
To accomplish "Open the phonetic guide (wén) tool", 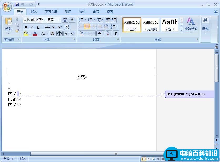I will pos(65,20).
